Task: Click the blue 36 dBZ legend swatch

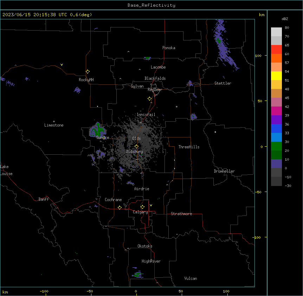Action: pos(276,128)
